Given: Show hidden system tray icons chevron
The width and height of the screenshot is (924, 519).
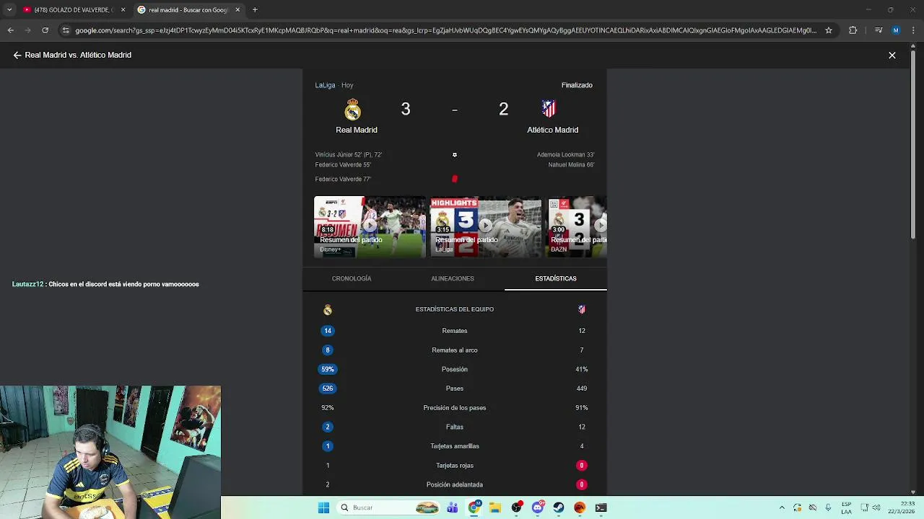Looking at the screenshot, I should pos(782,507).
